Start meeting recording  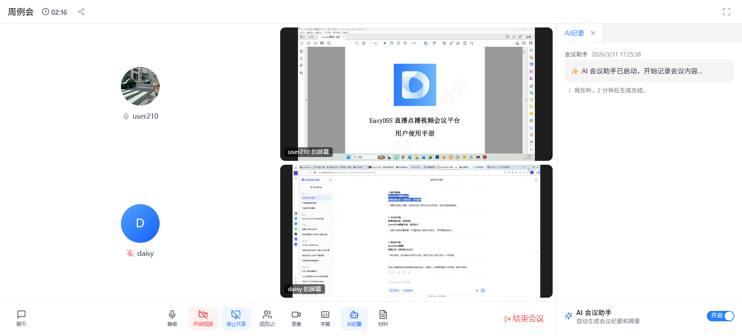click(296, 319)
